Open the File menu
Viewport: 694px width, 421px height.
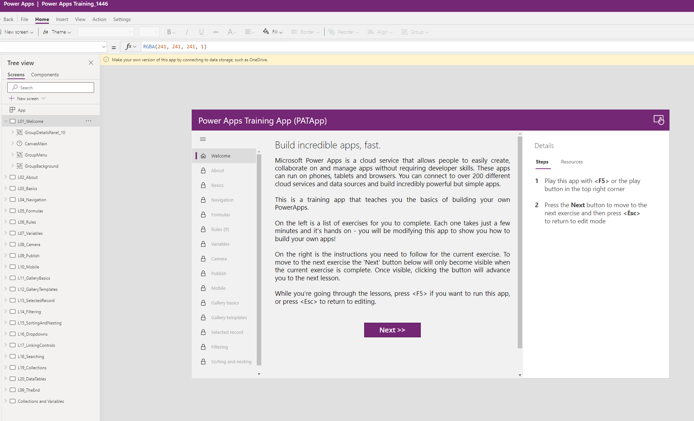[24, 19]
